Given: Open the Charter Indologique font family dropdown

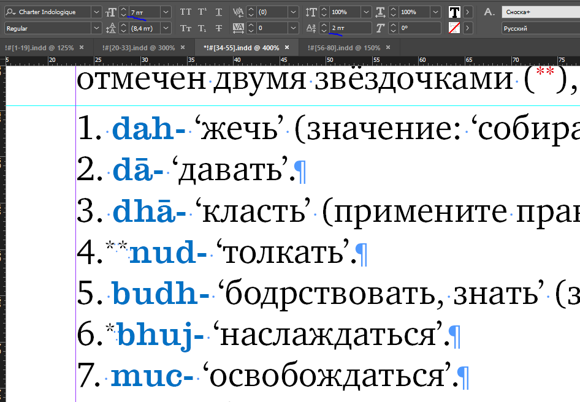Looking at the screenshot, I should tap(96, 12).
